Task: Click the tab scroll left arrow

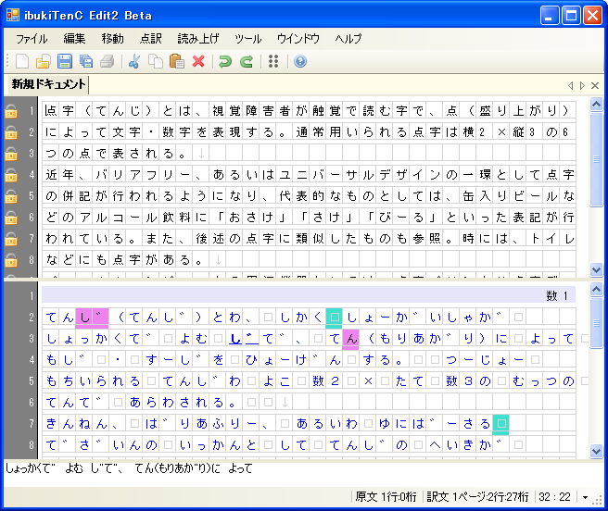Action: click(x=570, y=85)
